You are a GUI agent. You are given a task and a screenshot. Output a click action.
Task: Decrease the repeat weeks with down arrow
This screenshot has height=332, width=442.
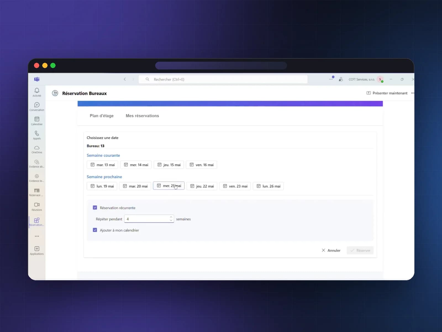(171, 221)
